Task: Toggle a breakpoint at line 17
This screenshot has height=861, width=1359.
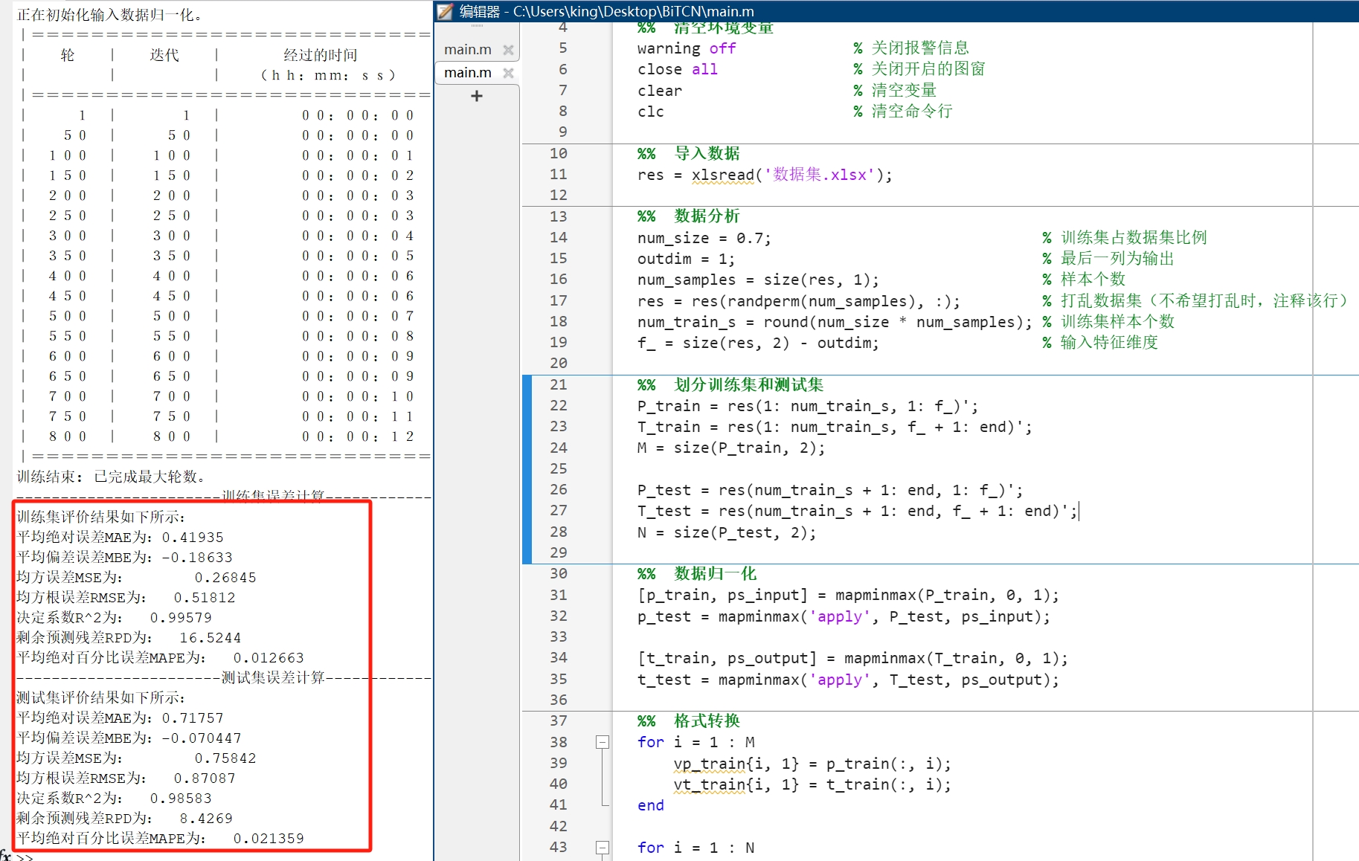Action: click(604, 301)
